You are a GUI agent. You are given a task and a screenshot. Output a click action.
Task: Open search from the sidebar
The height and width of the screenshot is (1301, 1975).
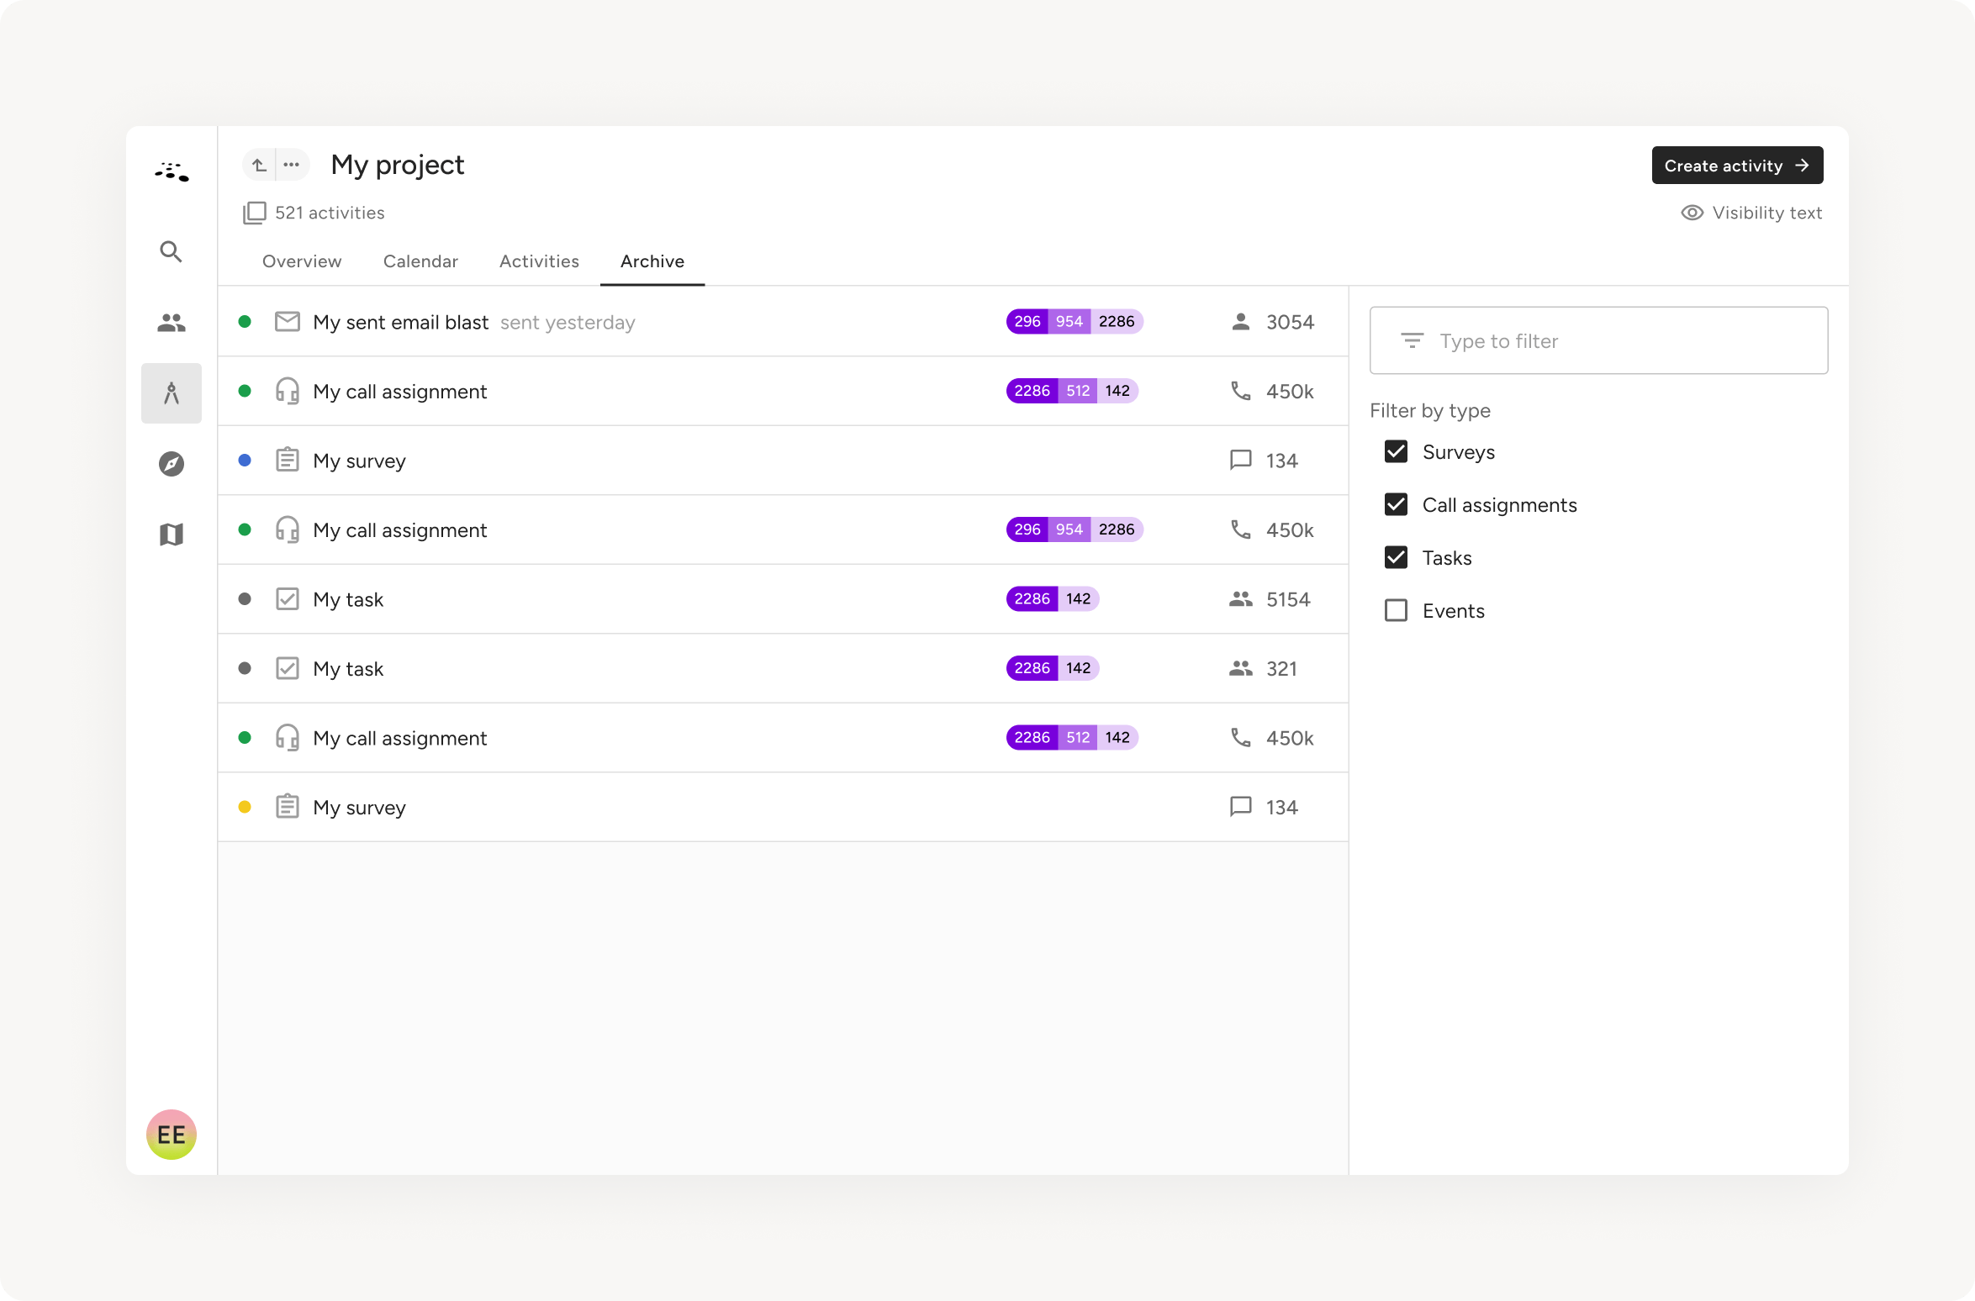click(x=171, y=251)
